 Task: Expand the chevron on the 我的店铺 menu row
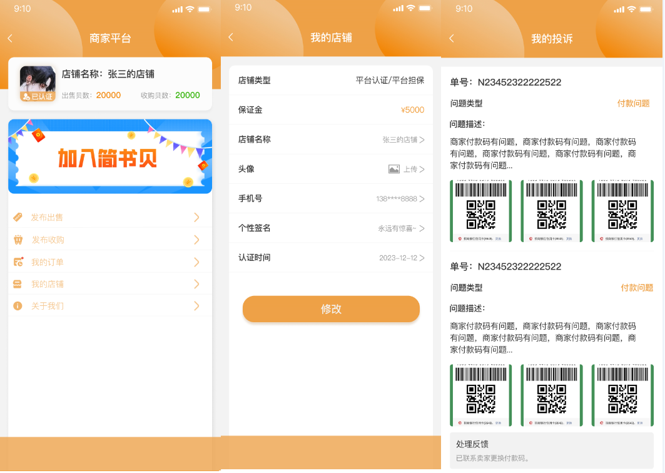point(196,284)
